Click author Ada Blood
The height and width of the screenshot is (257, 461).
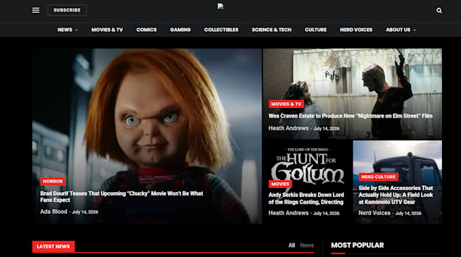54,212
